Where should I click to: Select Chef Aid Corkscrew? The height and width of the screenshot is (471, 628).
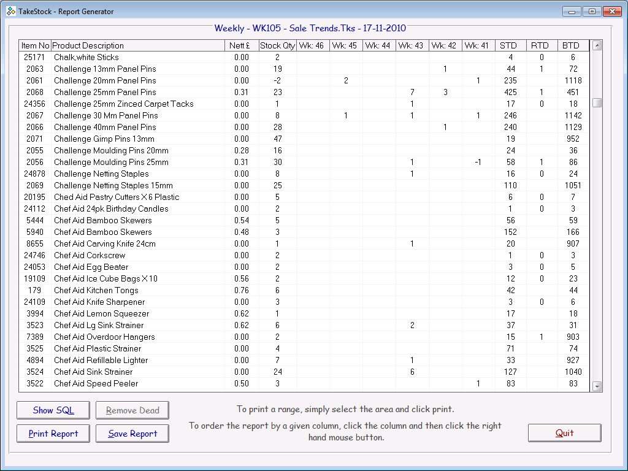tap(90, 255)
